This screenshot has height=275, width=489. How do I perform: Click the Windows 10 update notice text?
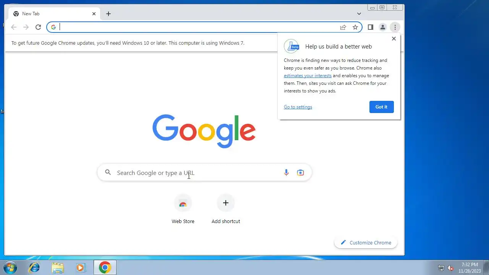click(x=128, y=43)
